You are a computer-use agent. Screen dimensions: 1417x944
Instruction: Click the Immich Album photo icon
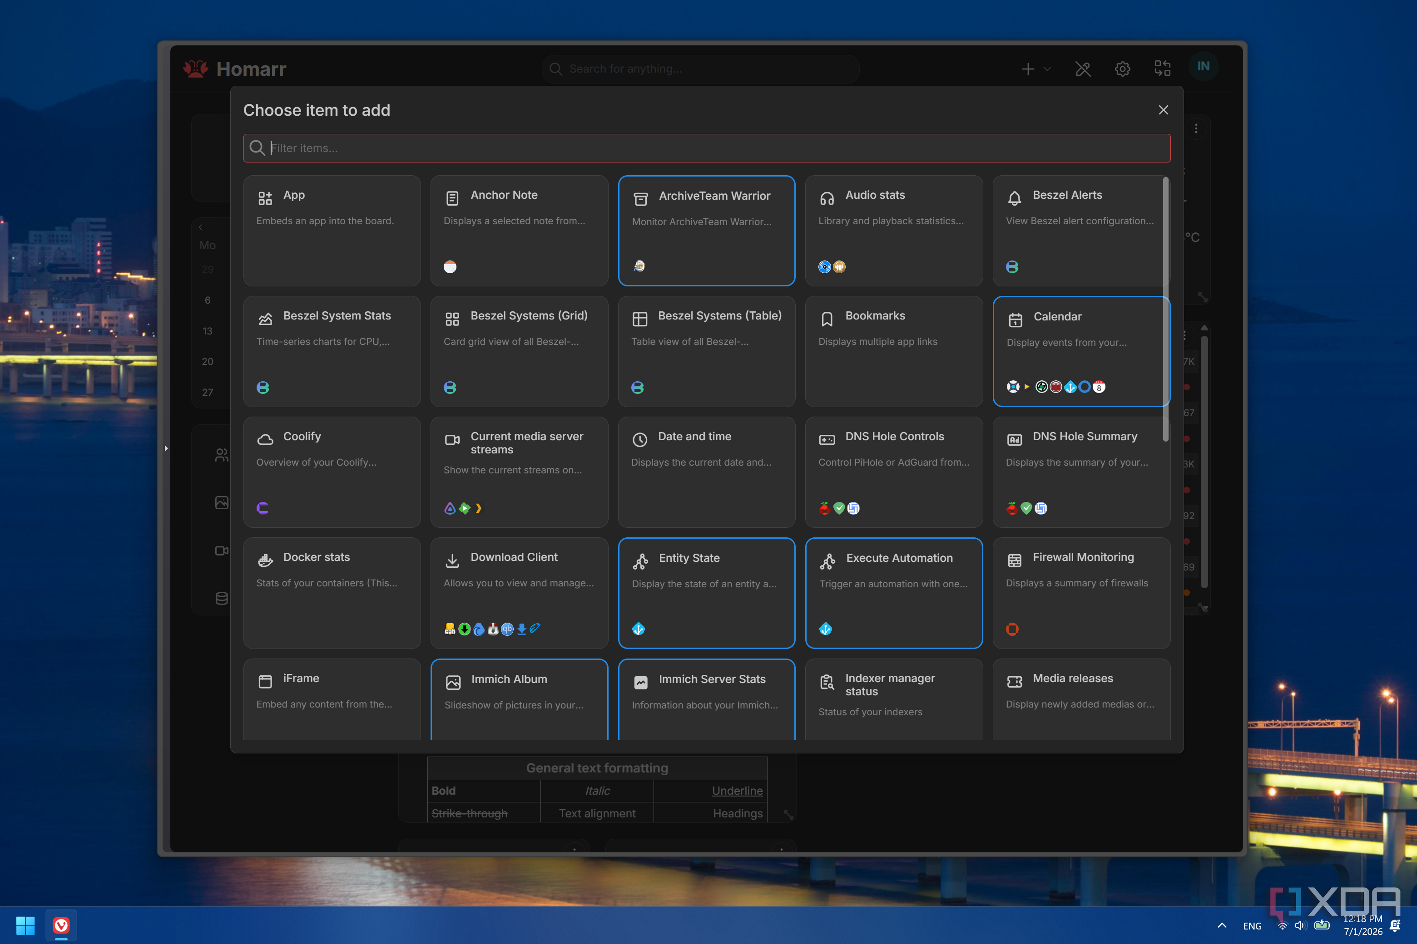(x=452, y=682)
